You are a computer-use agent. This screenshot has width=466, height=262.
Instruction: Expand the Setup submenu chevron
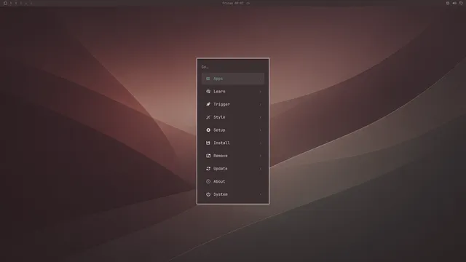[x=261, y=130]
